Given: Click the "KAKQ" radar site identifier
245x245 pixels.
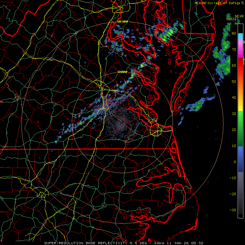Looking at the screenshot, I should pyautogui.click(x=159, y=243).
